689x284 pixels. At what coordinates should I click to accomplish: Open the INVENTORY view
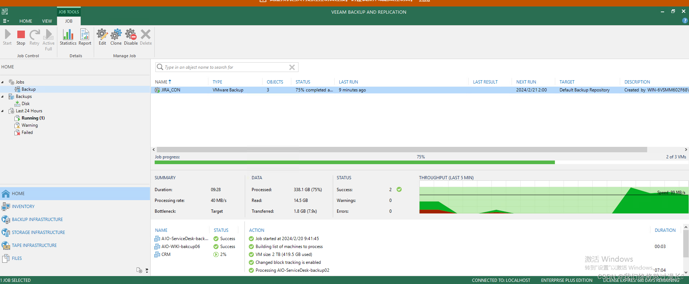click(x=75, y=207)
